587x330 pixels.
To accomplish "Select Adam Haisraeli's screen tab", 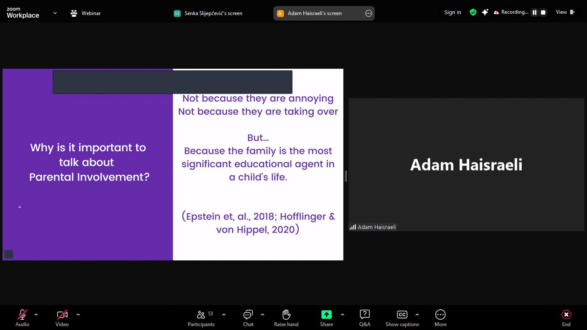I will (x=315, y=13).
